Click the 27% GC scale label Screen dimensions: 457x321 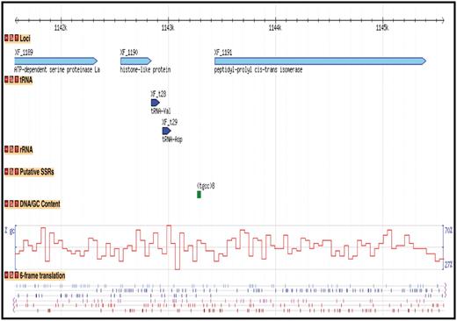449,265
